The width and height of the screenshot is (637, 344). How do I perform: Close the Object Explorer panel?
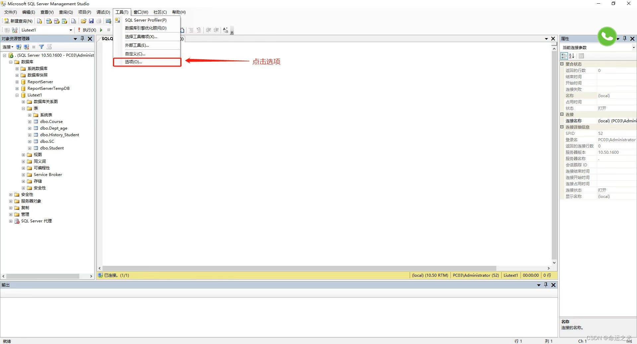pos(90,38)
